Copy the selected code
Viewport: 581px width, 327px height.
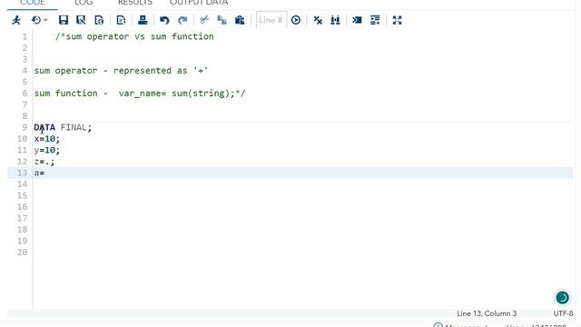tap(222, 20)
